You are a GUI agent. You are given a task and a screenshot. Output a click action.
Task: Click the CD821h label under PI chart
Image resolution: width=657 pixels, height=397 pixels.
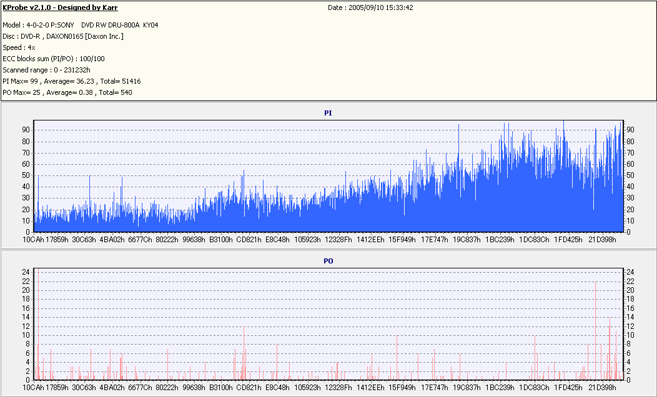click(x=249, y=240)
